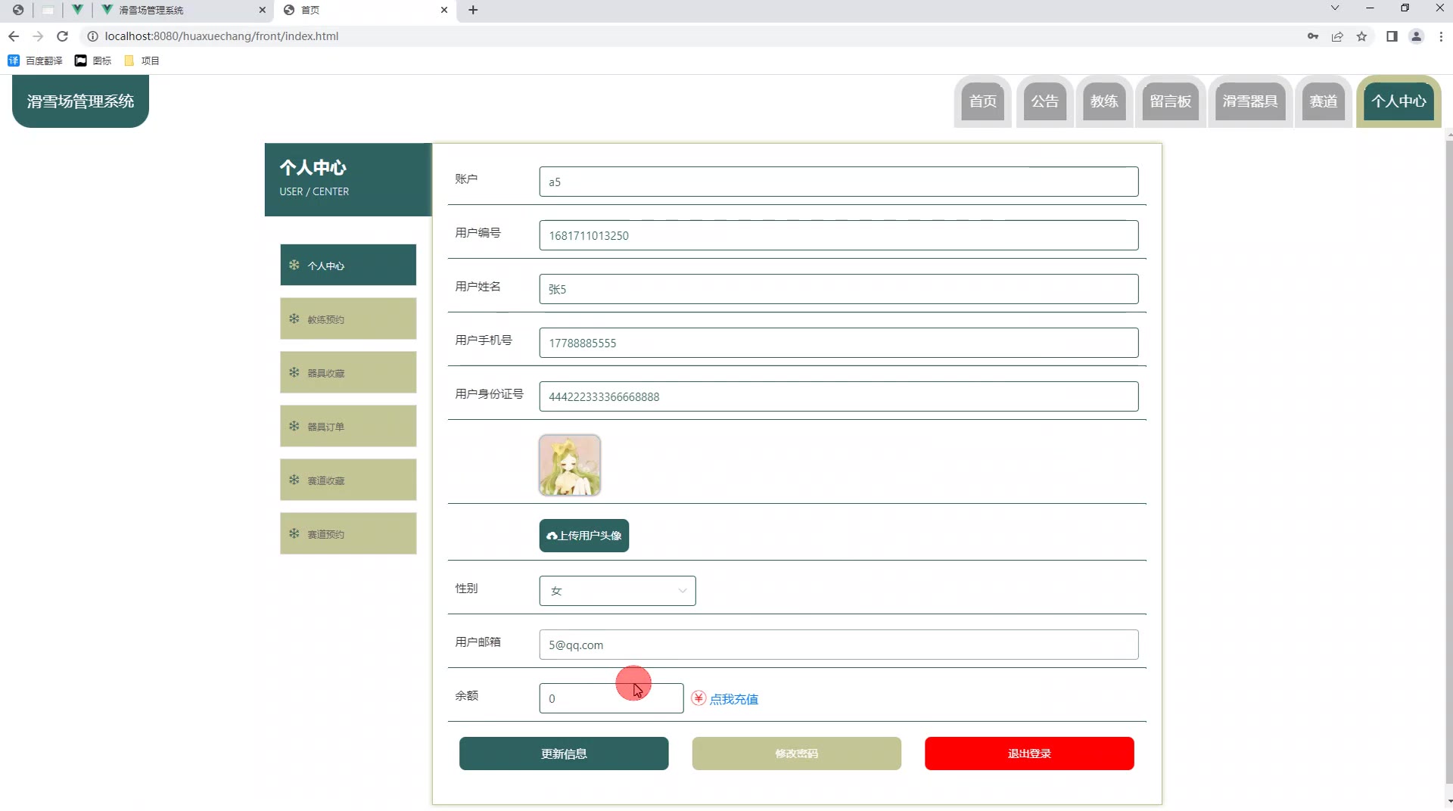Open the 留言板 navigation tab
Image resolution: width=1453 pixels, height=811 pixels.
click(1171, 101)
